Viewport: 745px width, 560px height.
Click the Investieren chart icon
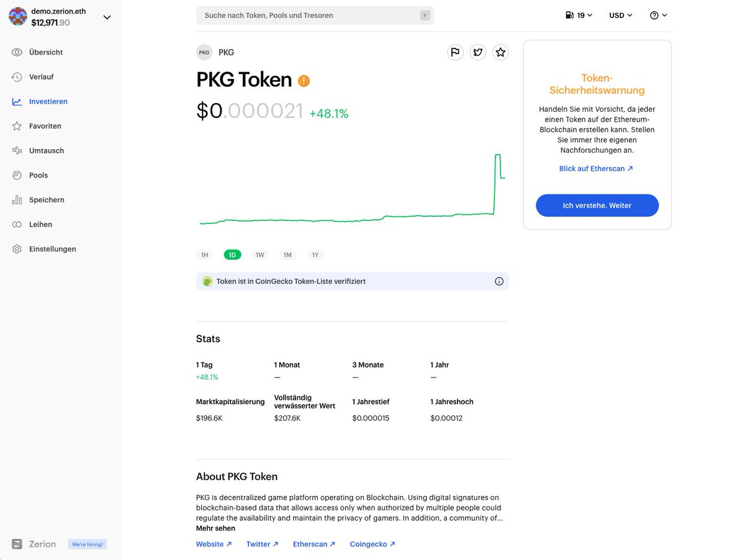point(17,101)
